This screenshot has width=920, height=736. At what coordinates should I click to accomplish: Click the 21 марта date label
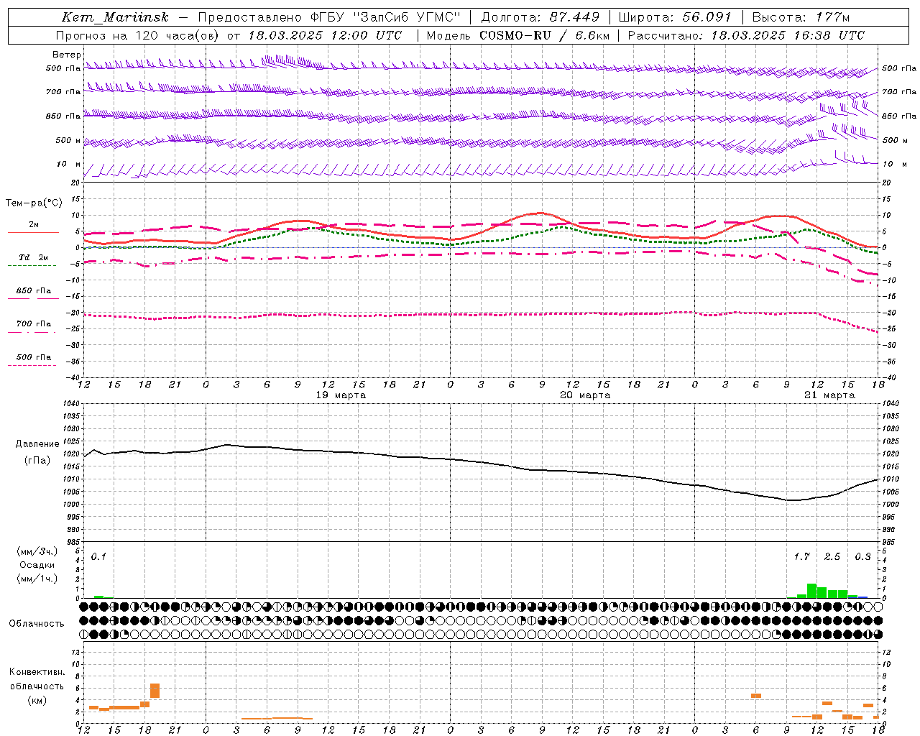coord(829,395)
